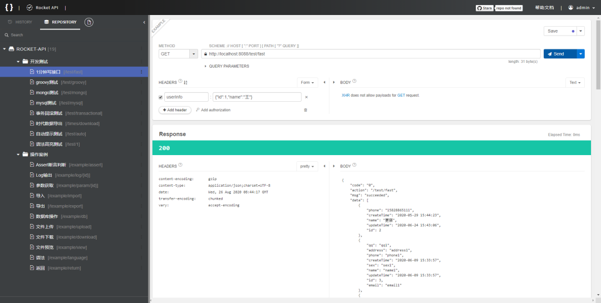This screenshot has height=303, width=601.
Task: Click help icon next to response HEADERS
Action: point(180,165)
